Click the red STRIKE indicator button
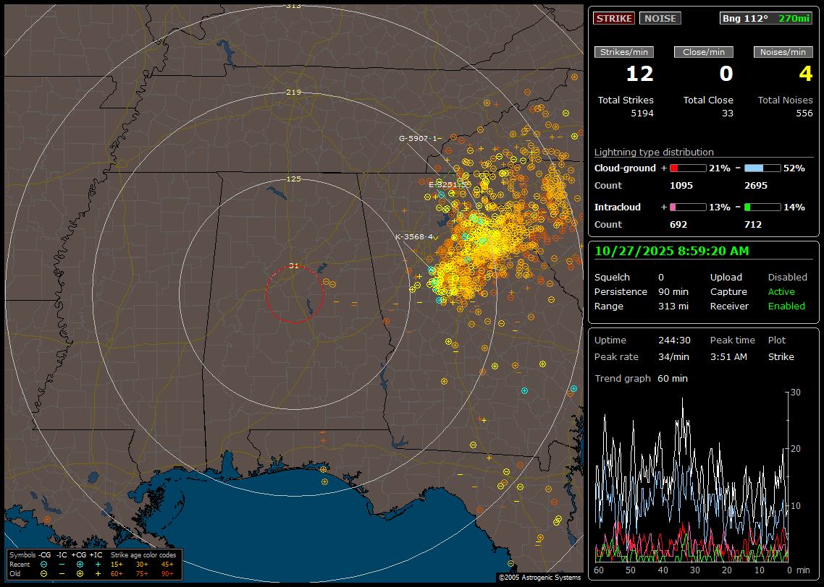Viewport: 824px width, 587px height. pyautogui.click(x=614, y=18)
